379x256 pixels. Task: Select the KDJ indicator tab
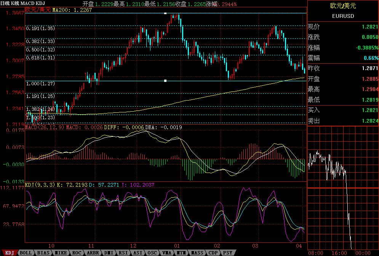8,253
